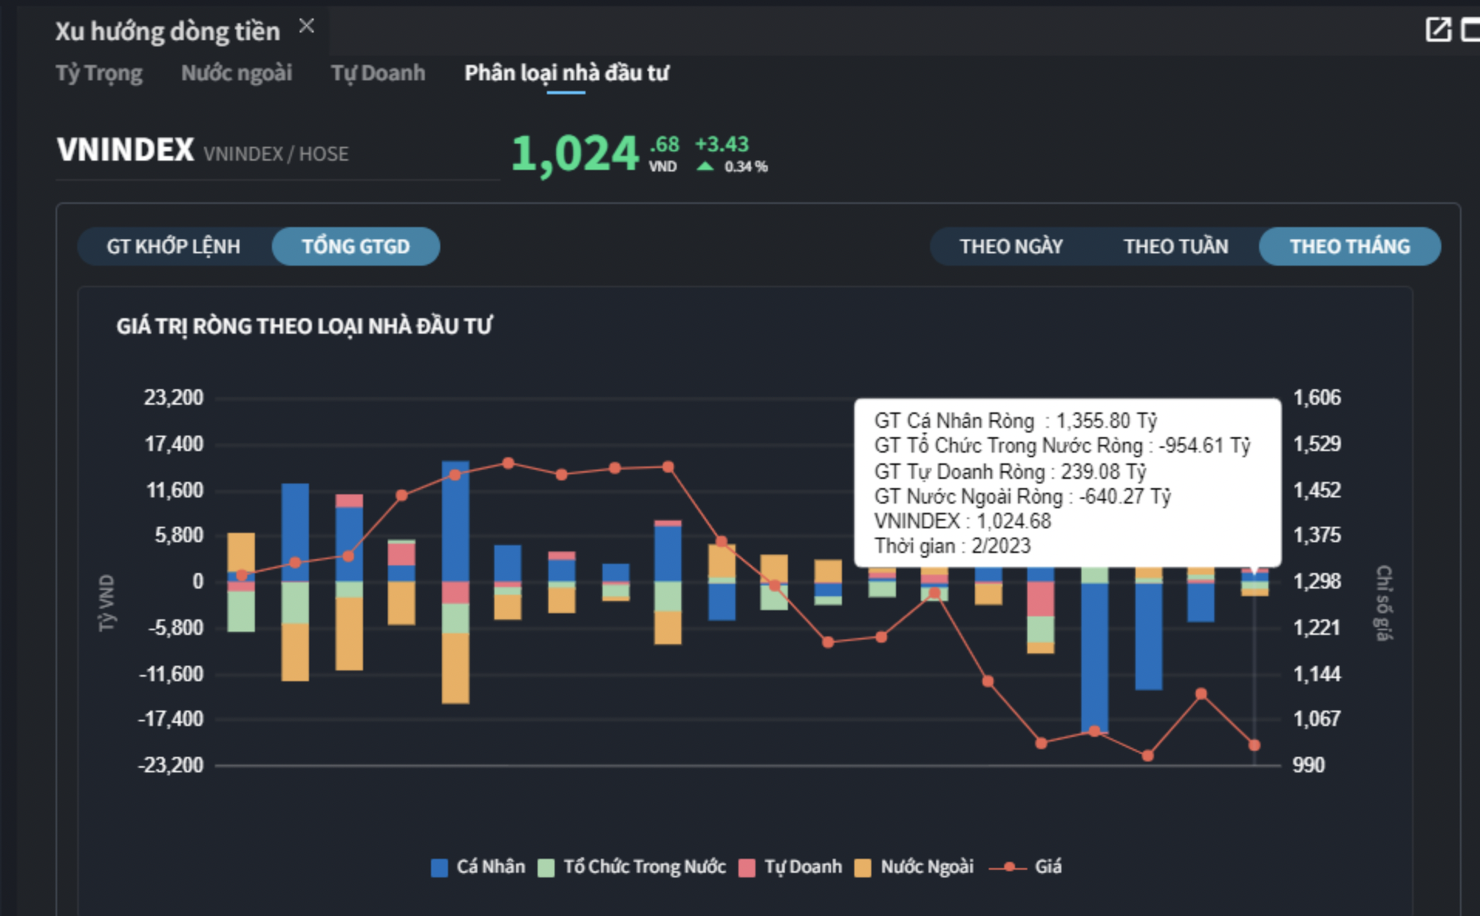
Task: Show data THEO TUẦN
Action: (x=1175, y=246)
